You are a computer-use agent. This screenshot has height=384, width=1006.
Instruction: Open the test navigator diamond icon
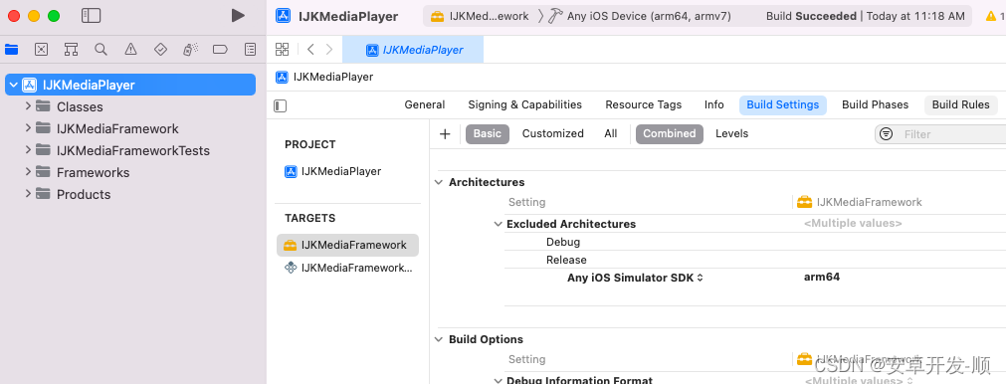(161, 50)
